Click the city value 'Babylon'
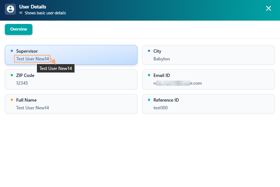Viewport: 280px width, 187px height. [x=162, y=59]
